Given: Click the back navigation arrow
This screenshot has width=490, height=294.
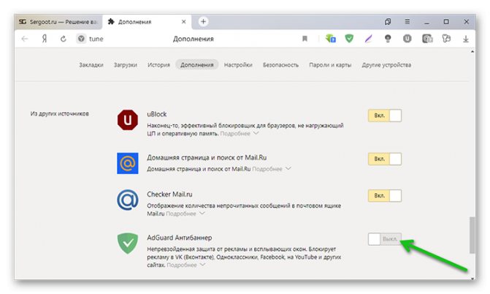Looking at the screenshot, I should (25, 39).
